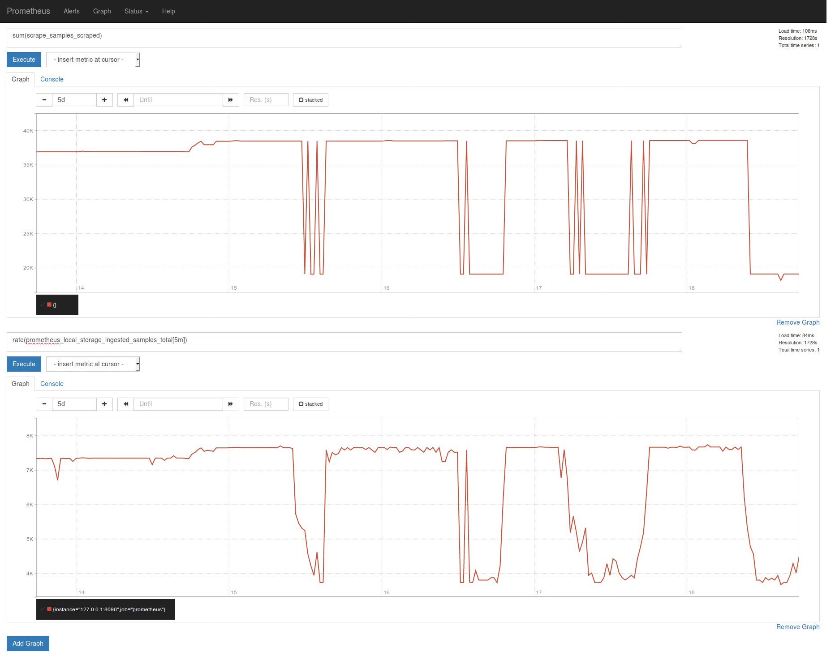Click the red legend color swatch for prometheus job
Viewport: 835px width, 660px height.
point(49,609)
